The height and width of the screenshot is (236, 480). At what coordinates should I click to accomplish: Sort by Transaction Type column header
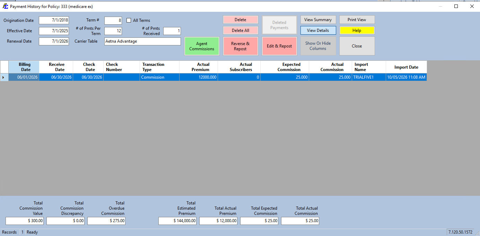point(160,67)
